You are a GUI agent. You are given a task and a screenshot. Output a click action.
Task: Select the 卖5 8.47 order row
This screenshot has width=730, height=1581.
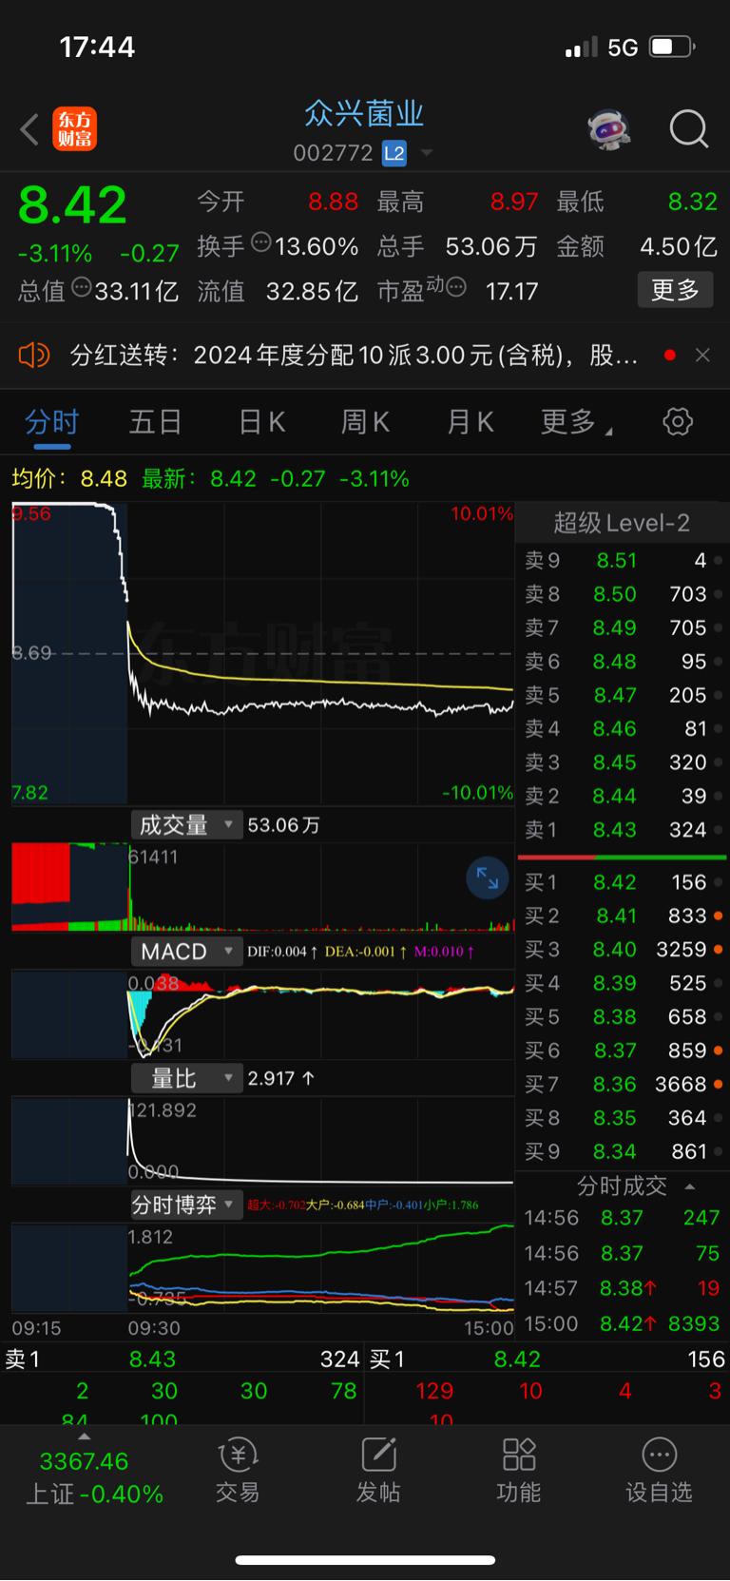623,695
